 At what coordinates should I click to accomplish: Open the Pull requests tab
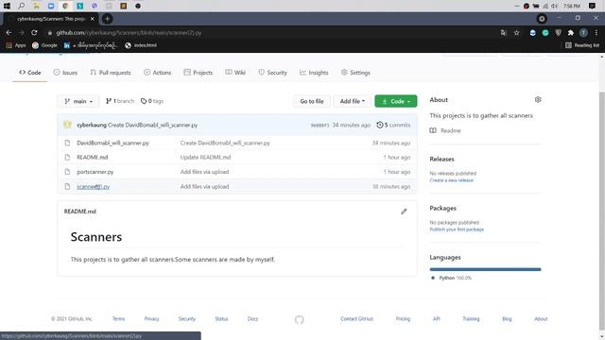point(111,73)
